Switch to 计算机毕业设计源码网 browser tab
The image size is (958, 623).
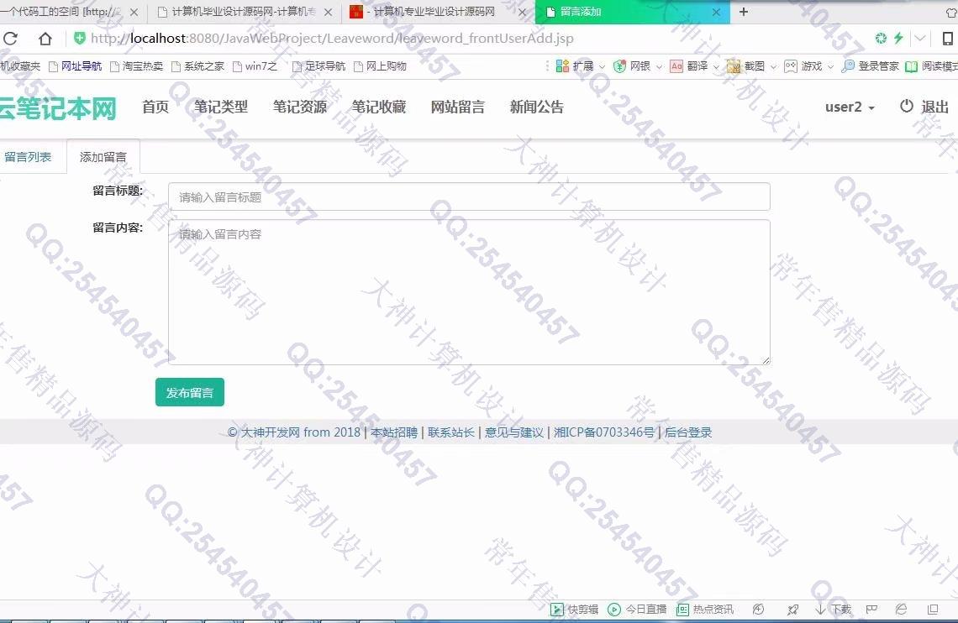(x=245, y=12)
